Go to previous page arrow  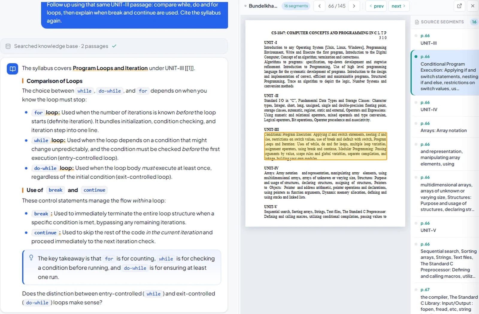319,6
